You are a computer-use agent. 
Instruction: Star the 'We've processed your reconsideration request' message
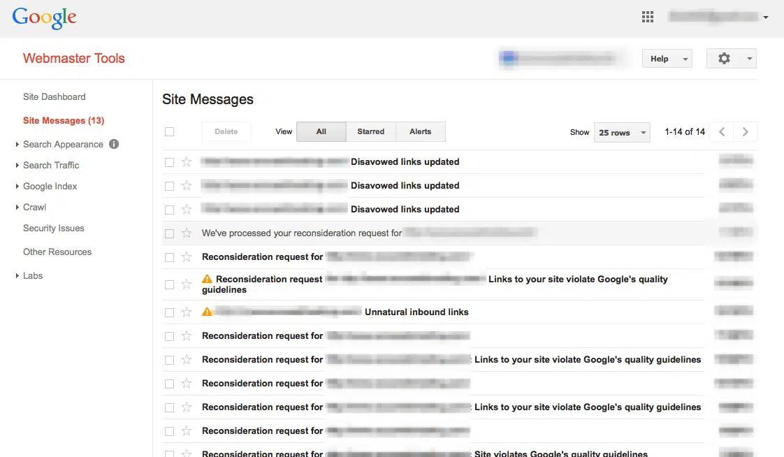(187, 233)
